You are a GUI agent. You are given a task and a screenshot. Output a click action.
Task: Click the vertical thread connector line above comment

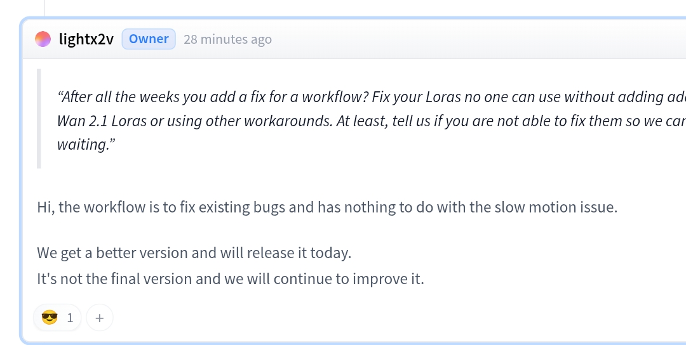click(45, 8)
